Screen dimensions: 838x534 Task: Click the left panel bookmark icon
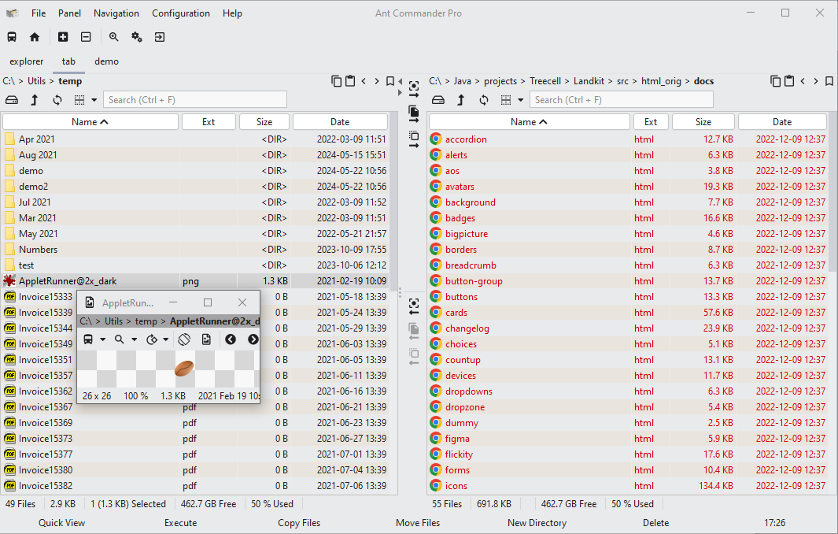390,81
